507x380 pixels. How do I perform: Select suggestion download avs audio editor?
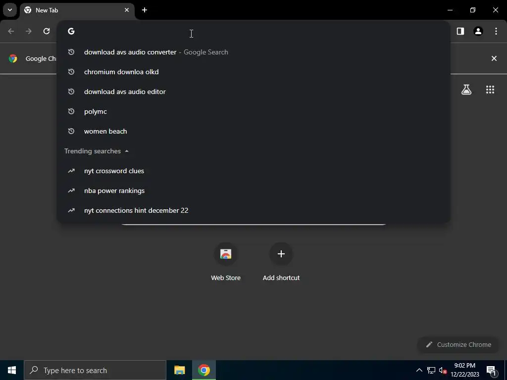click(x=253, y=92)
